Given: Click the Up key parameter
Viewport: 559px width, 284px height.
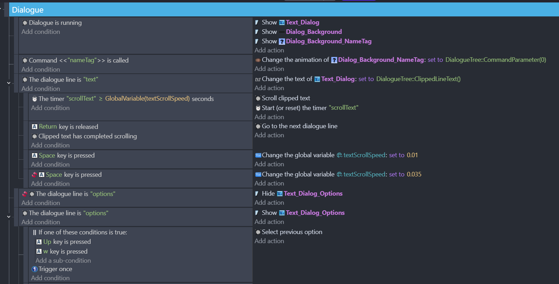Looking at the screenshot, I should (47, 242).
